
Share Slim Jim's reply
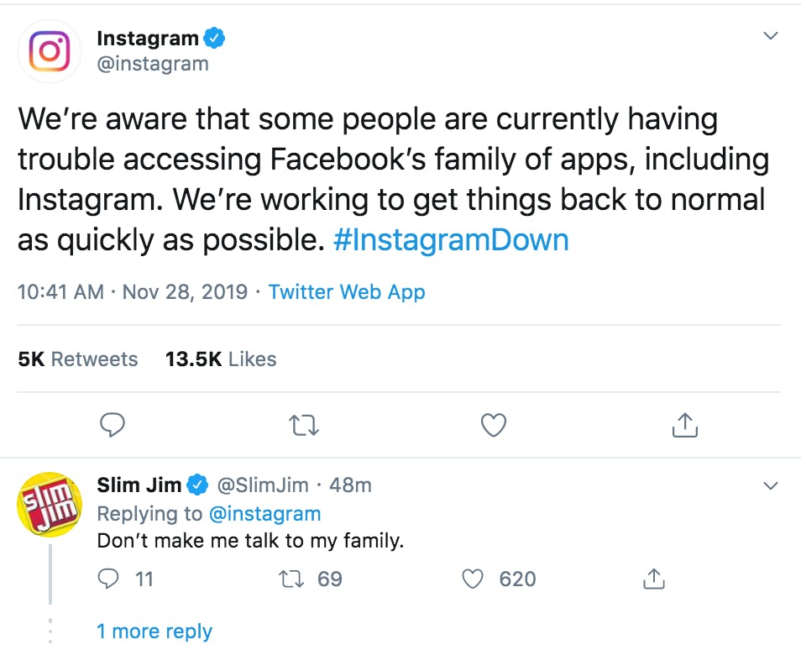pyautogui.click(x=653, y=579)
